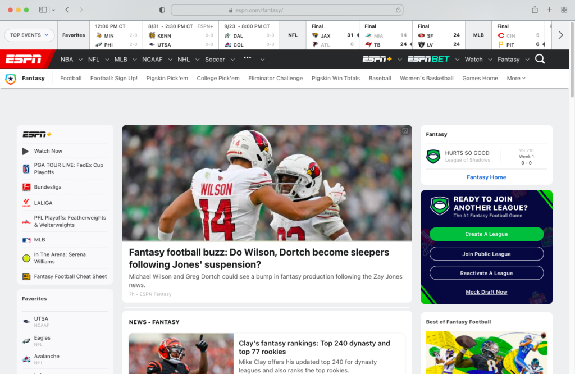Expand the NBA menu chevron
The height and width of the screenshot is (374, 575).
click(x=80, y=60)
